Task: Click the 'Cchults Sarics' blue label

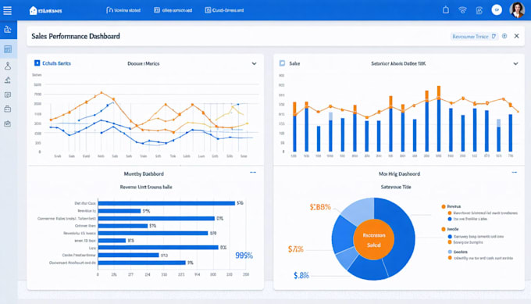Action: pyautogui.click(x=56, y=63)
